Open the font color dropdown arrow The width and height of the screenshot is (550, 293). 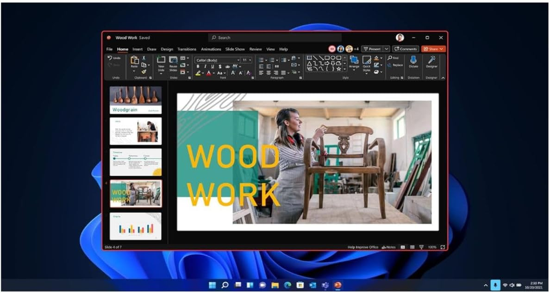[x=214, y=73]
